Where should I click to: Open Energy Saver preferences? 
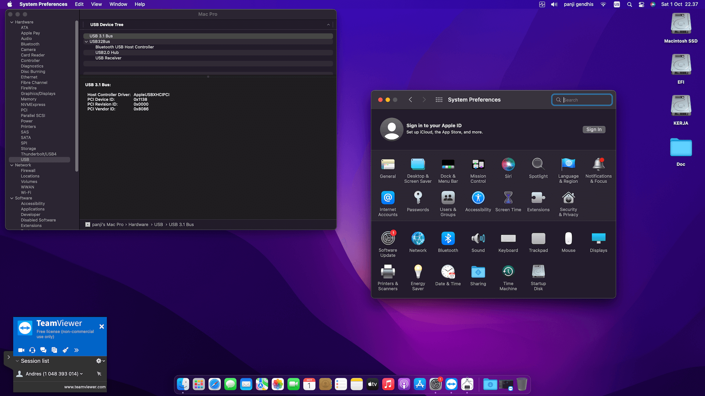point(418,278)
